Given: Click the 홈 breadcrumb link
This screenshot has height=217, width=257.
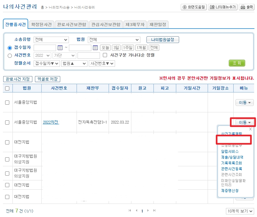Looking at the screenshot, I should (42, 7).
